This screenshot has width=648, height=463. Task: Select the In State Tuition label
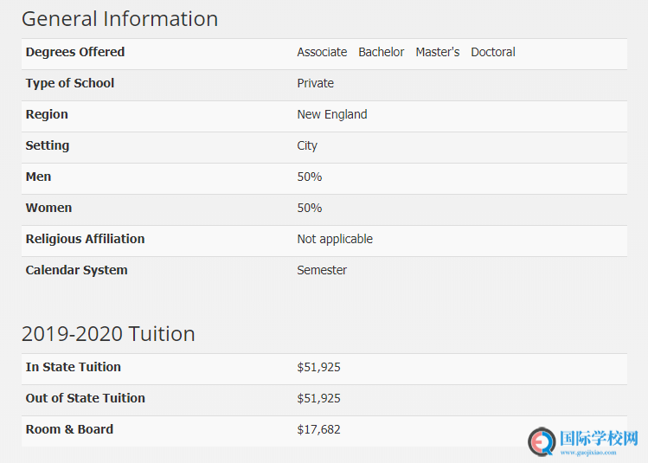click(x=74, y=367)
